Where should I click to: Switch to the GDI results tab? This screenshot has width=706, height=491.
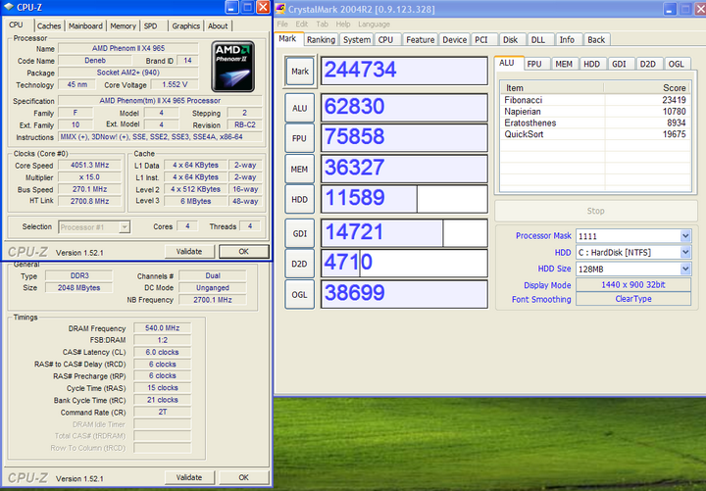[619, 64]
